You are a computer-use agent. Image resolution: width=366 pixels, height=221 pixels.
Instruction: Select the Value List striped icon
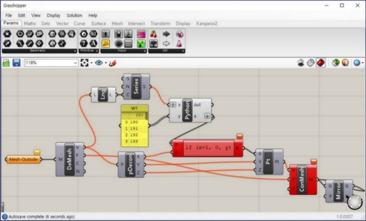click(x=128, y=44)
